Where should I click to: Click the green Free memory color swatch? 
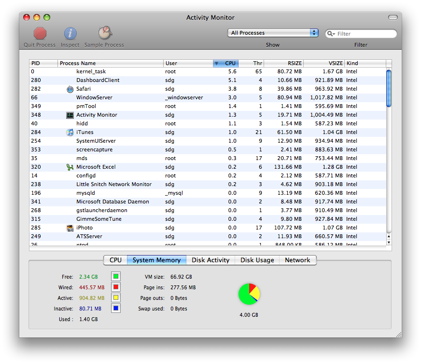coord(116,276)
